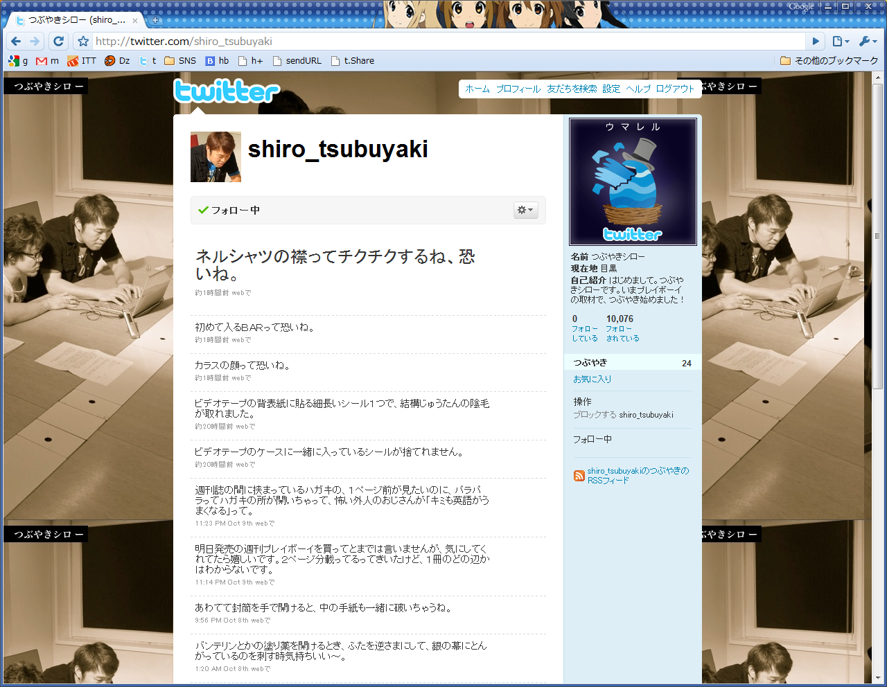Open the RSS feed icon
Screen dimensions: 887x687
(579, 476)
